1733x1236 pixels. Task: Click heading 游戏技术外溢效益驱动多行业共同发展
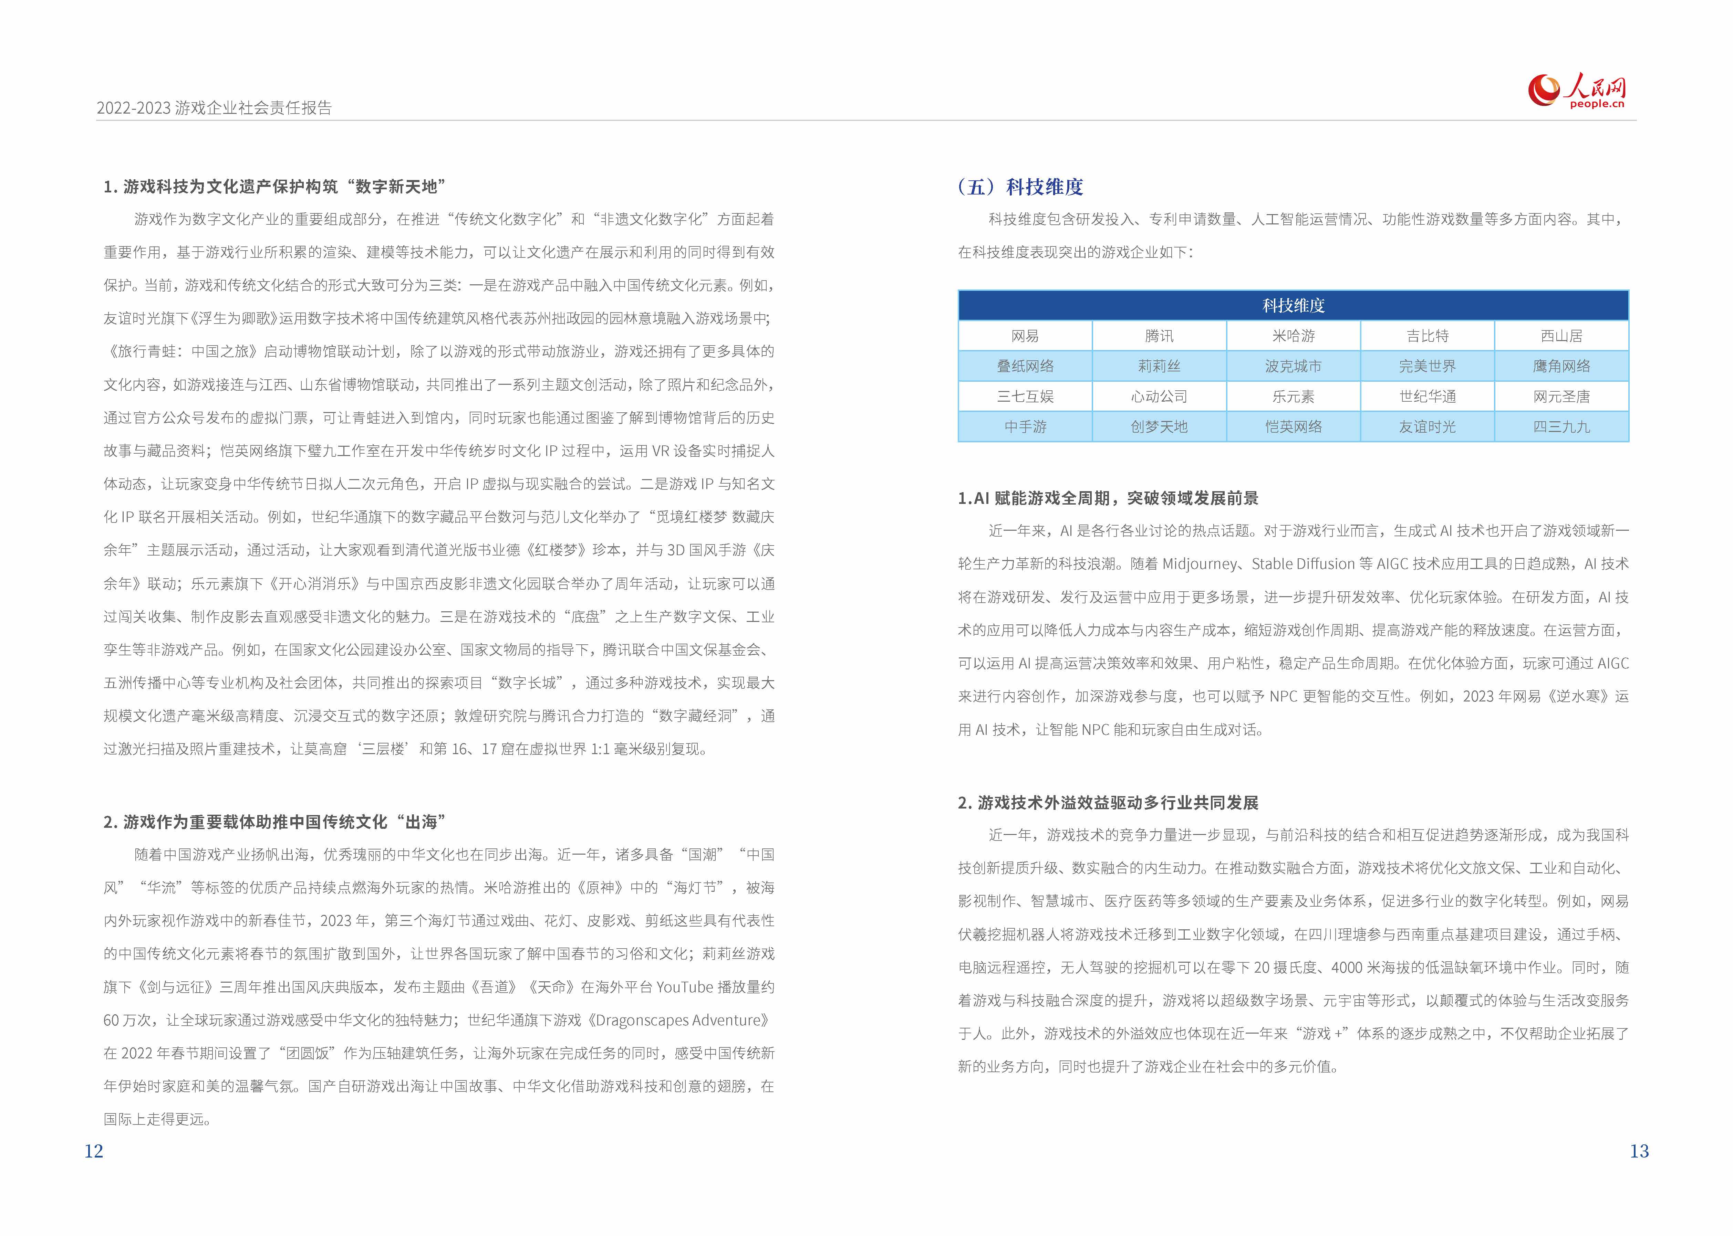click(x=1108, y=802)
